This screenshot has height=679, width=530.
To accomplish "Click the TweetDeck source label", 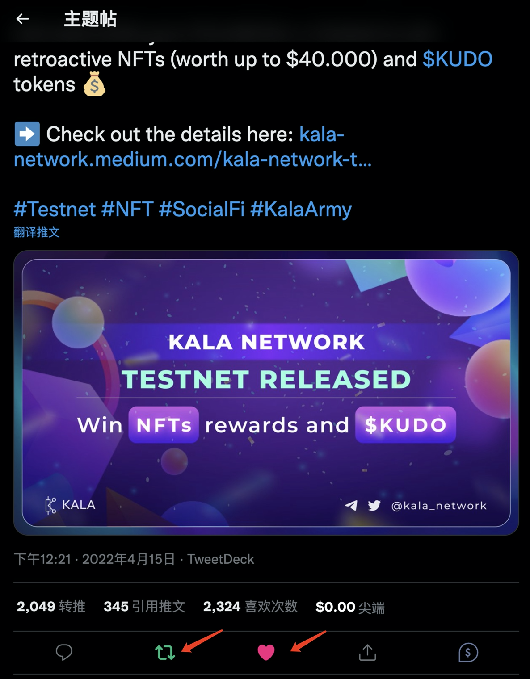I will 220,559.
